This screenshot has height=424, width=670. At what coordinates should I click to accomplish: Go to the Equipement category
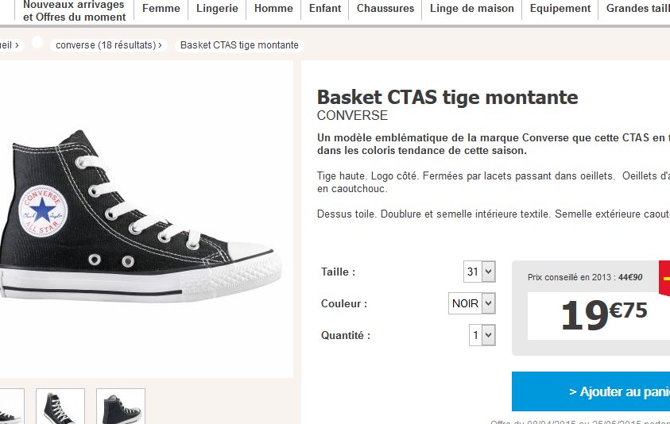(x=560, y=9)
